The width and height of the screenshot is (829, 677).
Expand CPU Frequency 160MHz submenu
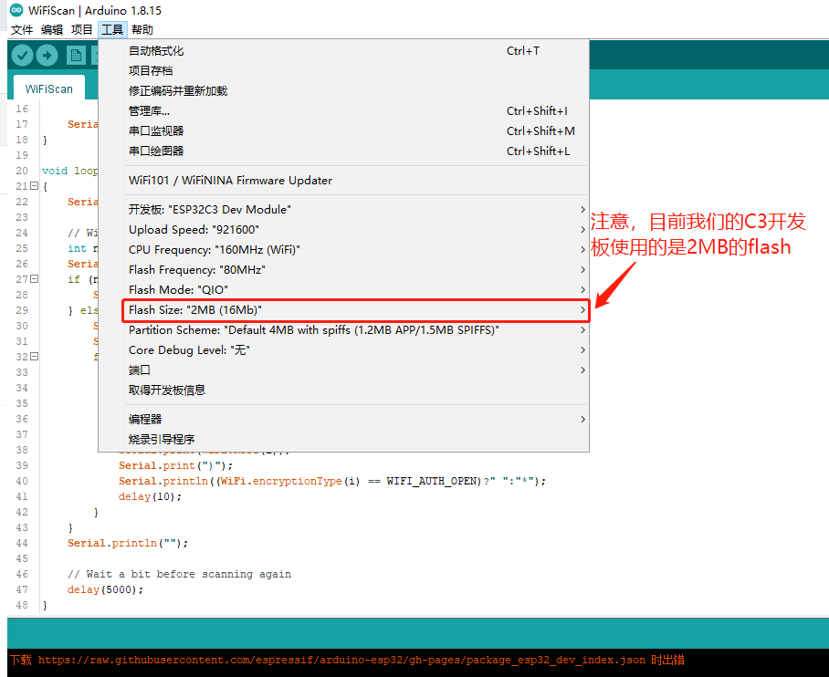(x=343, y=249)
